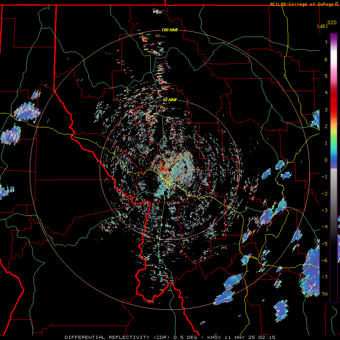Click the 0.5 DEG elevation text
340x340 pixels.
pos(185,337)
